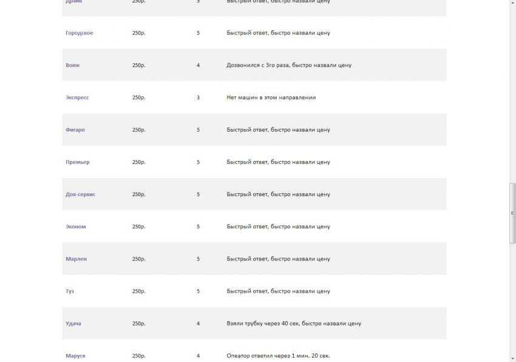This screenshot has height=362, width=516.
Task: Select the Премьер taxi link
Action: [78, 162]
